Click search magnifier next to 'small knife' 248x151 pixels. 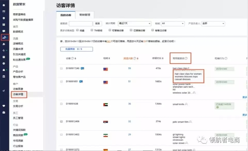pos(186,104)
